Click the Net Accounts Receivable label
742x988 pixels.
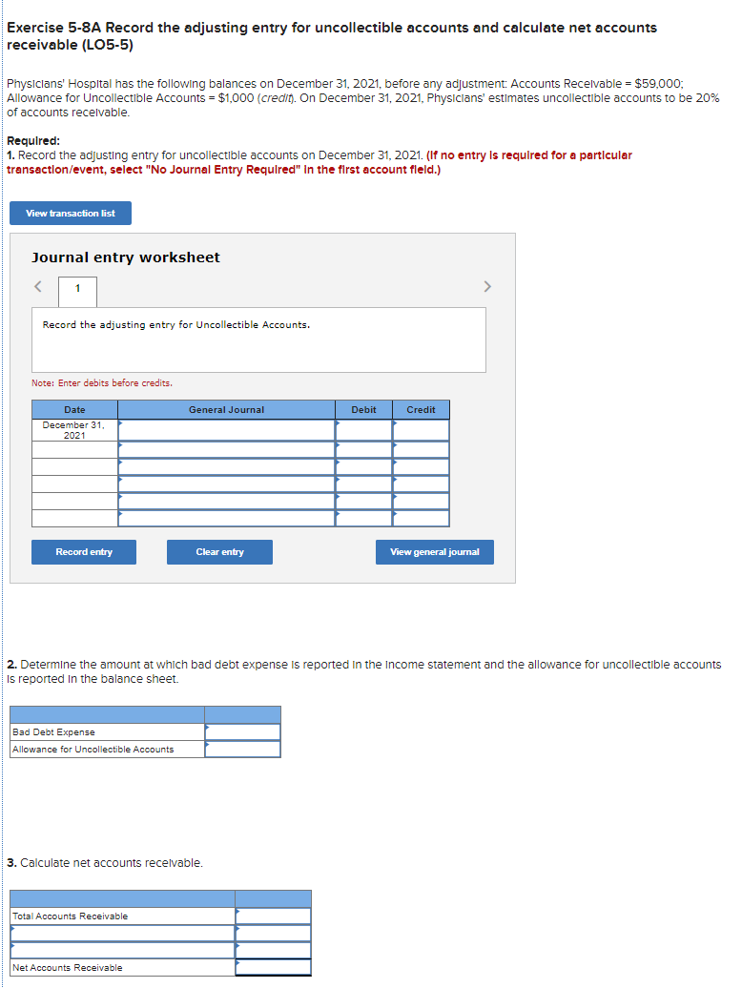68,967
